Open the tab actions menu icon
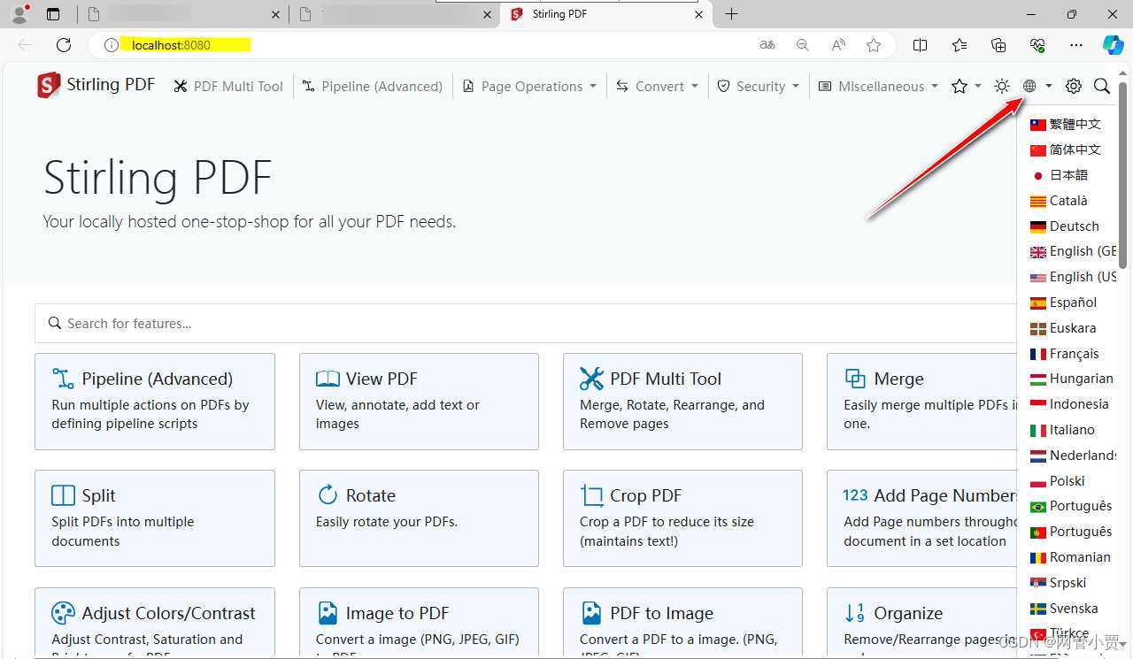The width and height of the screenshot is (1133, 659). [53, 14]
